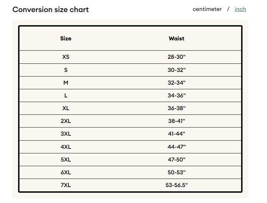Click the M size cell

pyautogui.click(x=66, y=83)
